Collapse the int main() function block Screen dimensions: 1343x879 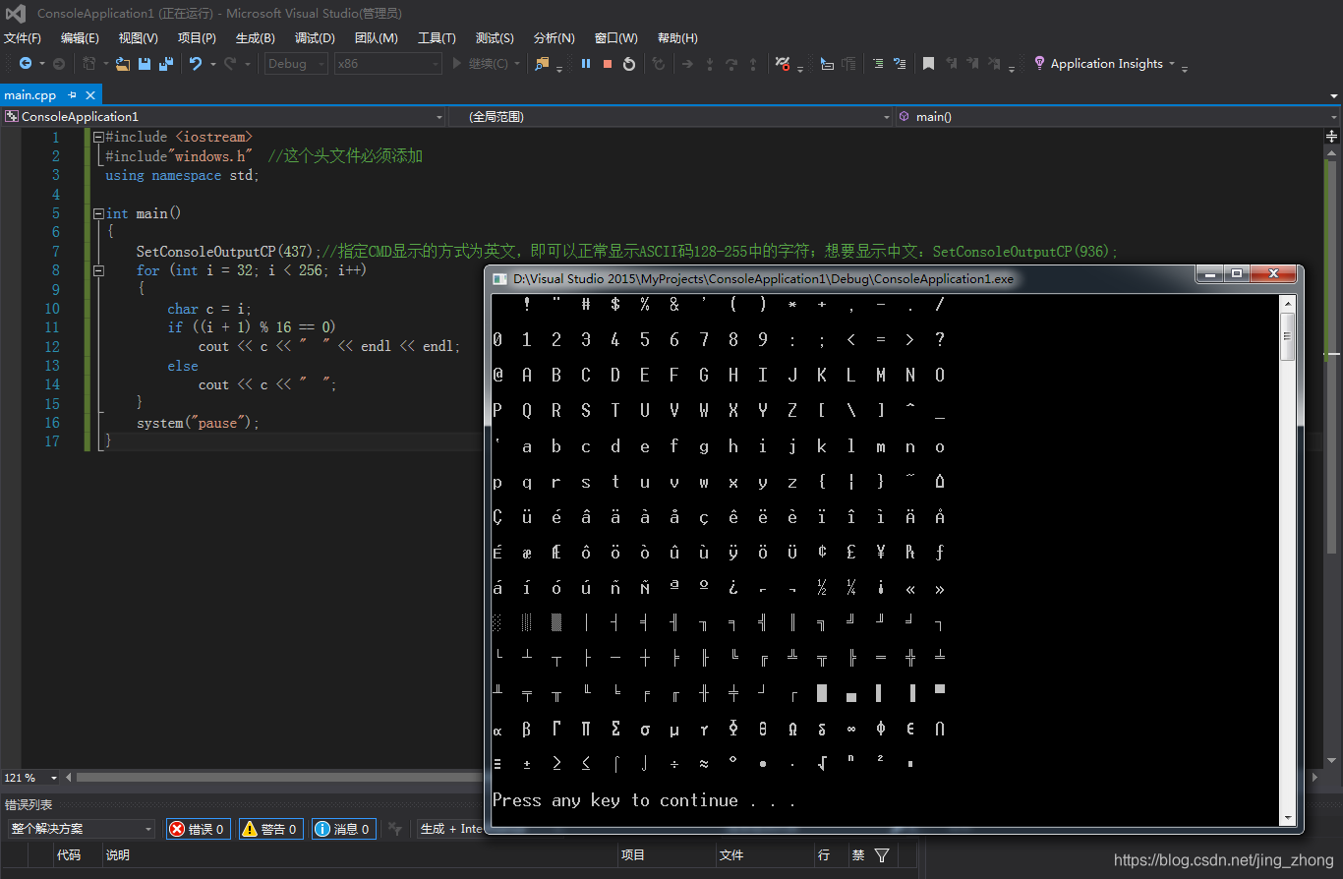[x=98, y=213]
